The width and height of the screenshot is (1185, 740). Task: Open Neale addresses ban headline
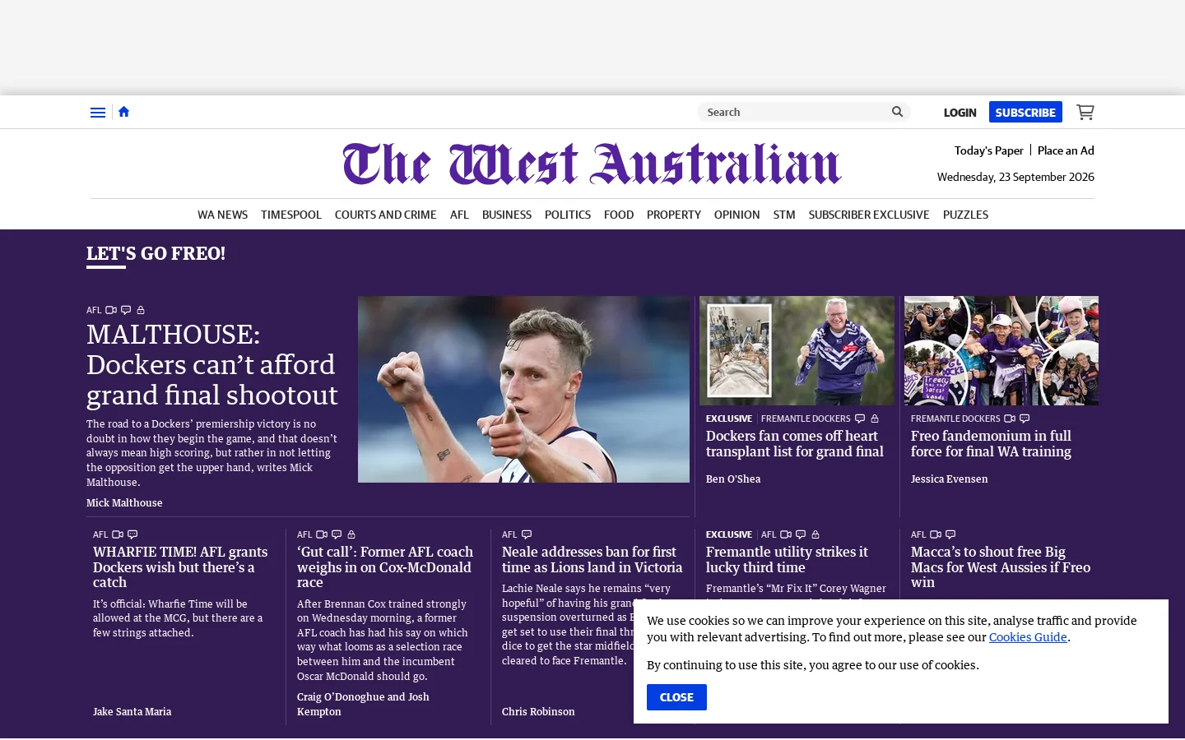point(592,559)
